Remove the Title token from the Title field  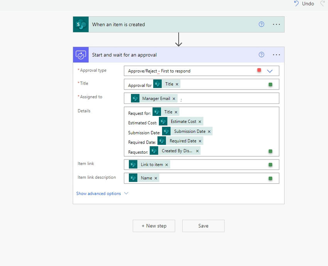point(177,84)
